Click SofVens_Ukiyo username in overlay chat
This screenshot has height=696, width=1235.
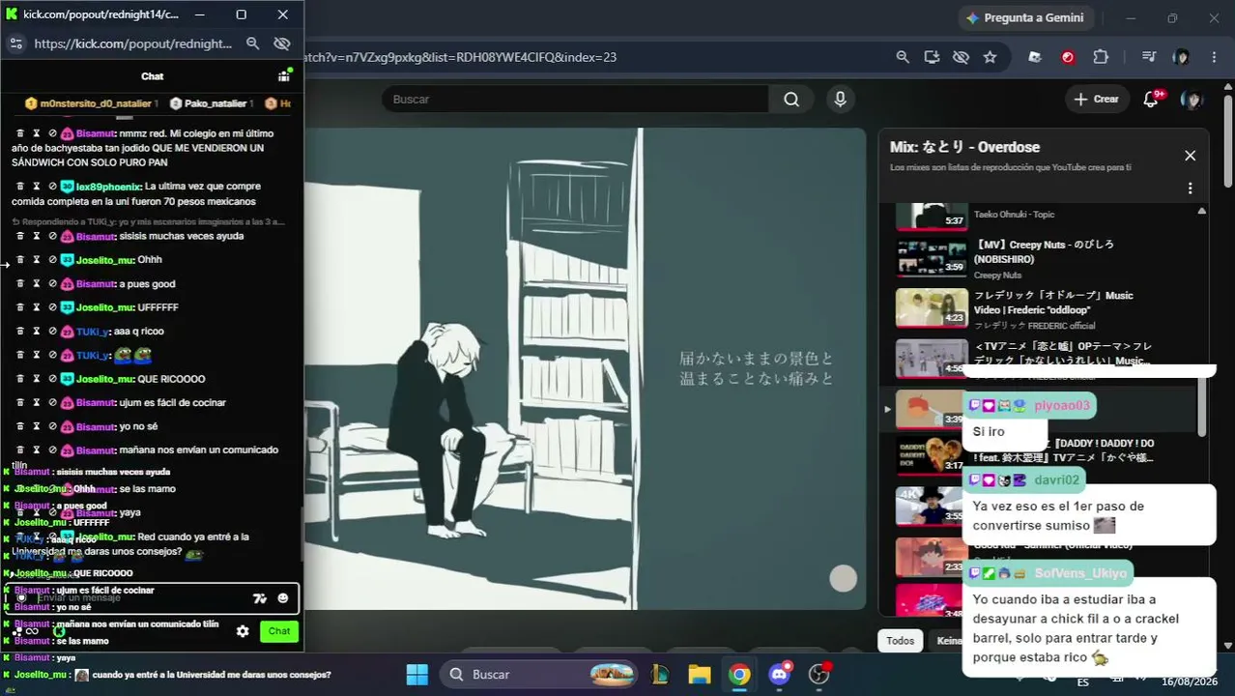(1080, 573)
